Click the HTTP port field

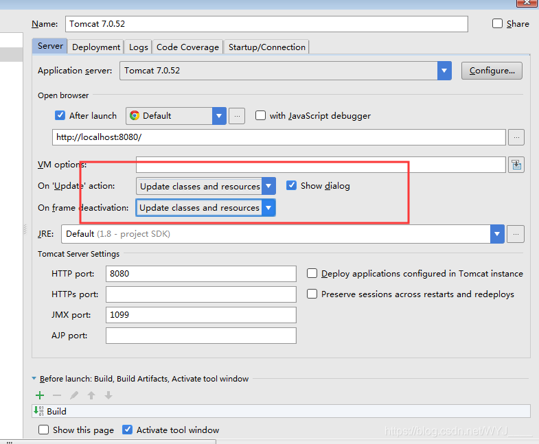coord(200,274)
